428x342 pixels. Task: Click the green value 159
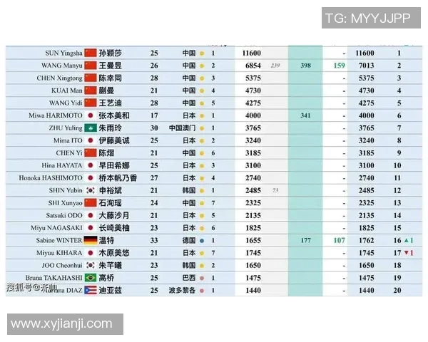tap(339, 66)
